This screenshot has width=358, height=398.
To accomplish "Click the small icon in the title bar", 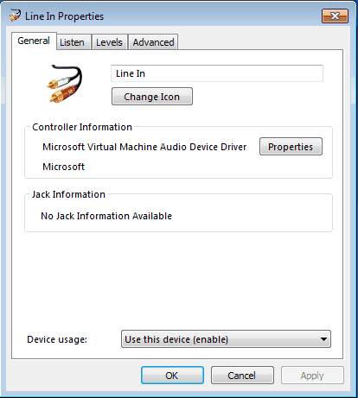I will click(15, 16).
